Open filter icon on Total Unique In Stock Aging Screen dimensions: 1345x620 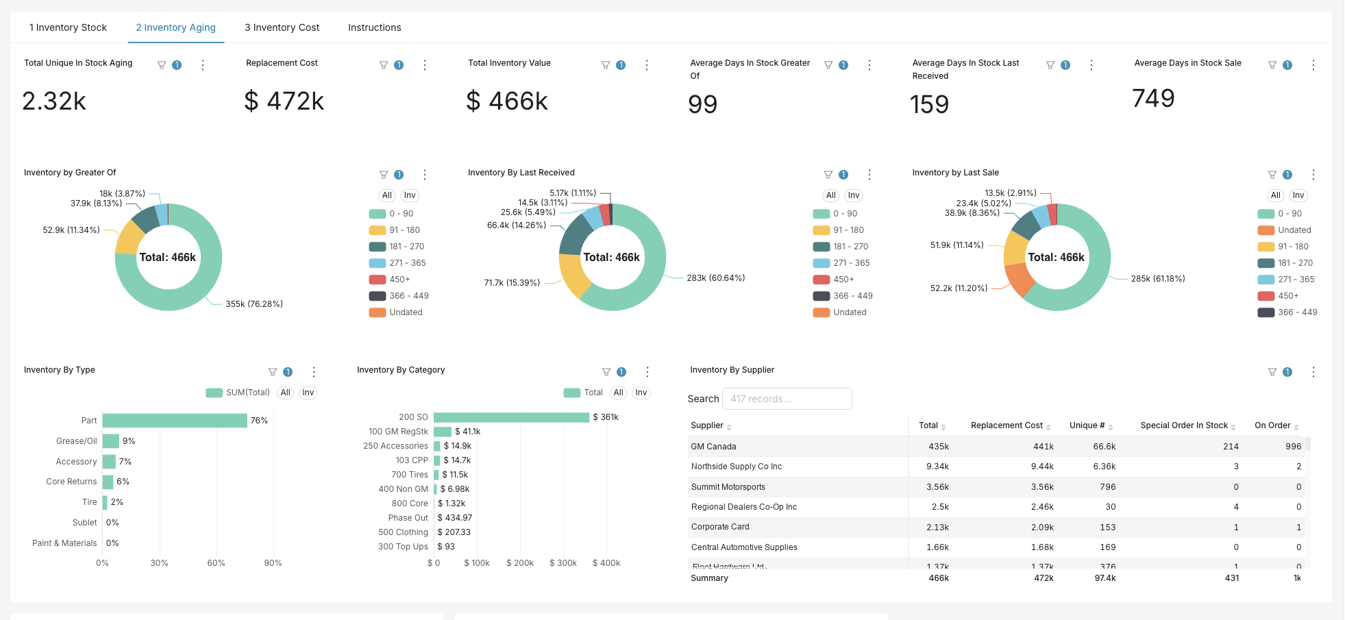coord(162,65)
